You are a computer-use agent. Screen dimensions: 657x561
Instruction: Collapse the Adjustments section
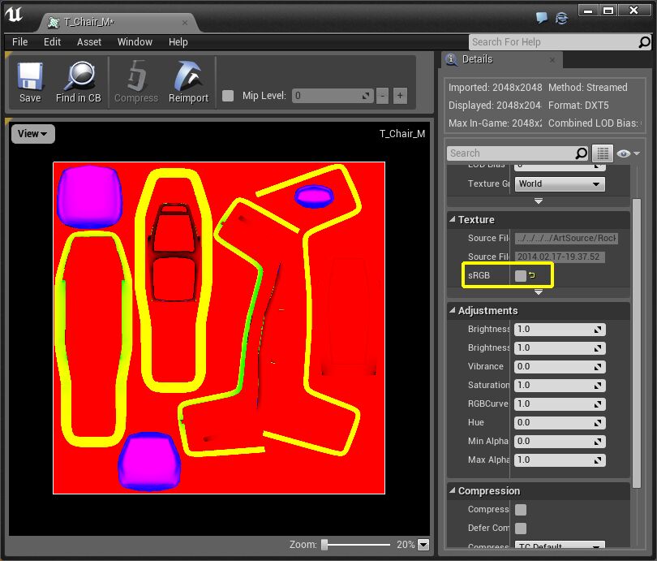coord(453,311)
